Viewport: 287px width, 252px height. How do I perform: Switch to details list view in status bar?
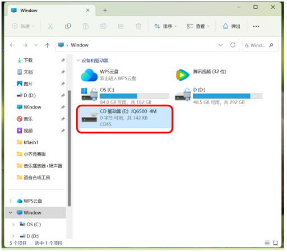click(267, 243)
